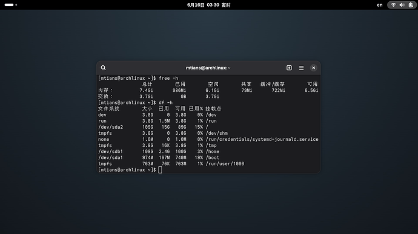
Task: Click the free memory value 6.1Gi
Action: [212, 90]
